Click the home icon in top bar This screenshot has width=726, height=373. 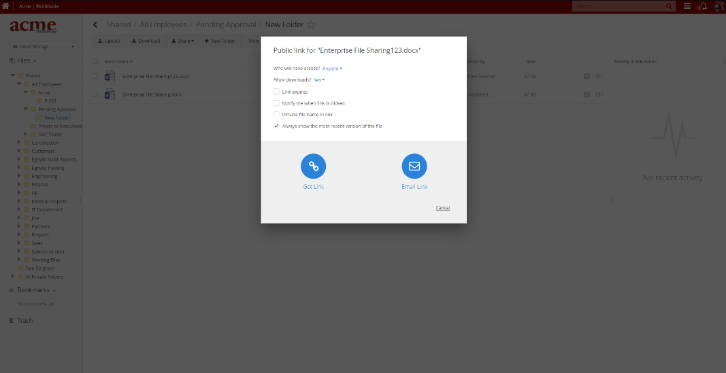pyautogui.click(x=6, y=6)
